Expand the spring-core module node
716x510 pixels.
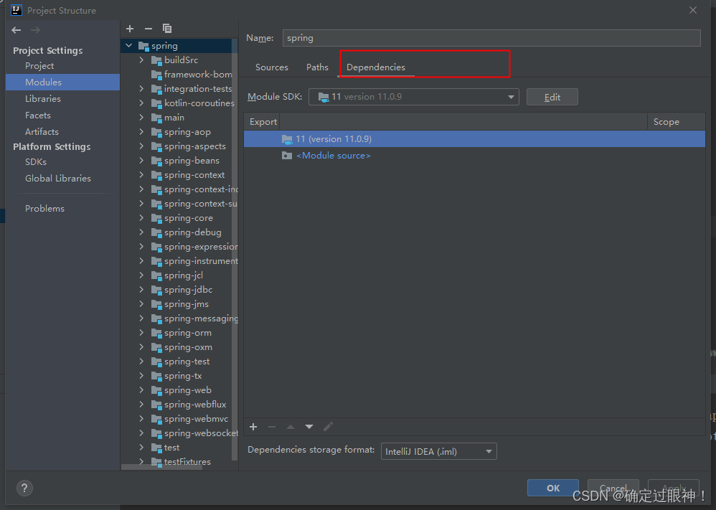pos(141,218)
